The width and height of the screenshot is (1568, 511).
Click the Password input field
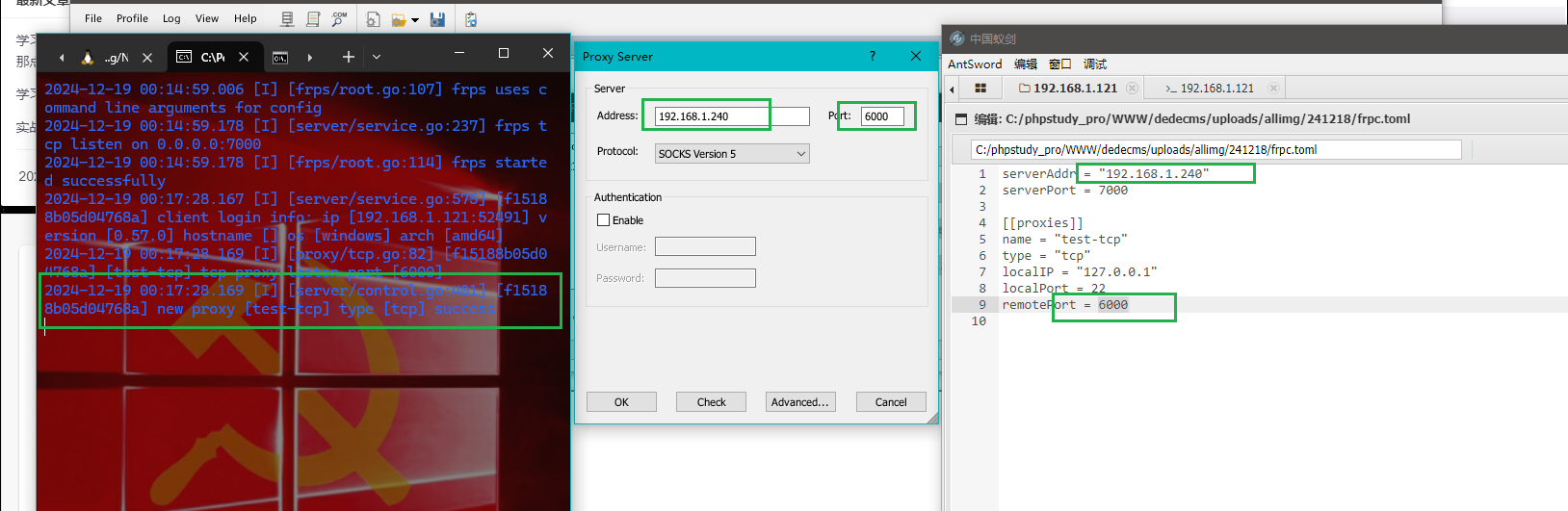click(705, 278)
